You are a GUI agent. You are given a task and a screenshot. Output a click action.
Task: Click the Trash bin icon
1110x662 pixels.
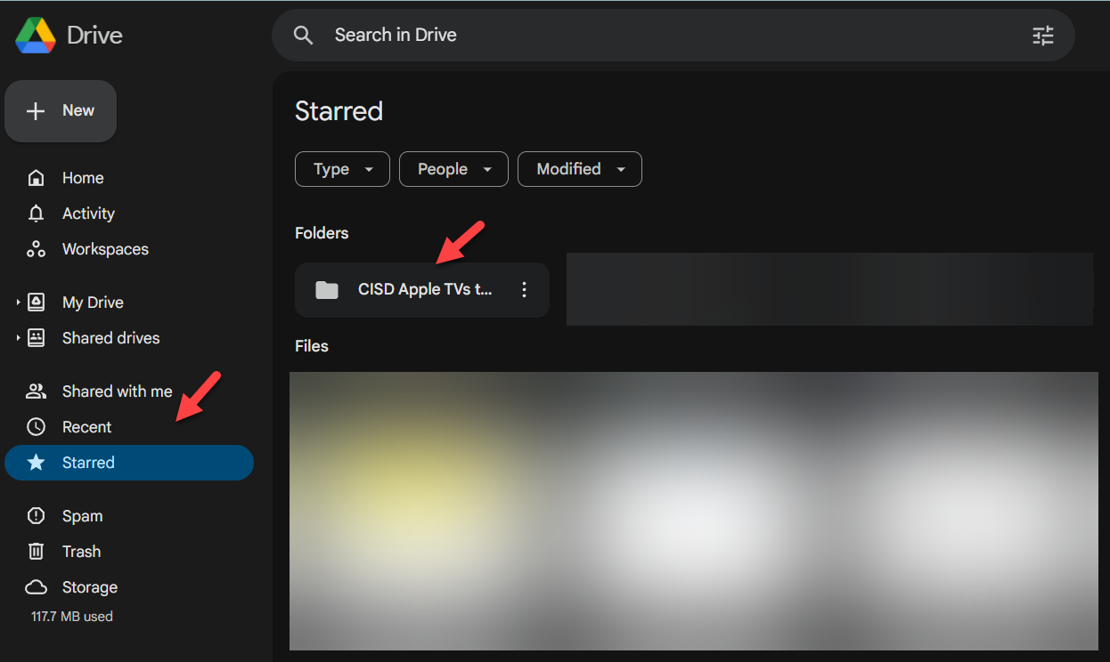pyautogui.click(x=36, y=552)
